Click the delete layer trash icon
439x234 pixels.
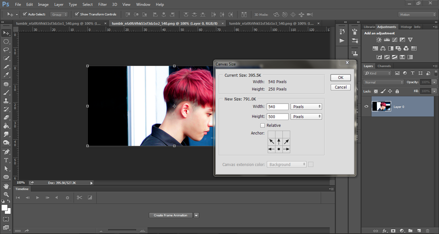tap(427, 230)
